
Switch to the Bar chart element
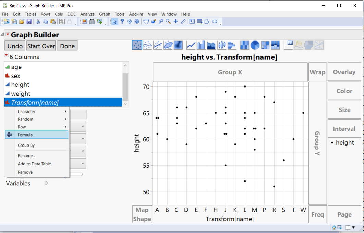point(200,45)
